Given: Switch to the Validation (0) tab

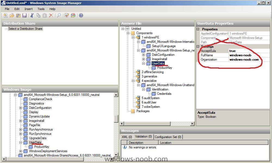Looking at the screenshot, I should 143,136.
